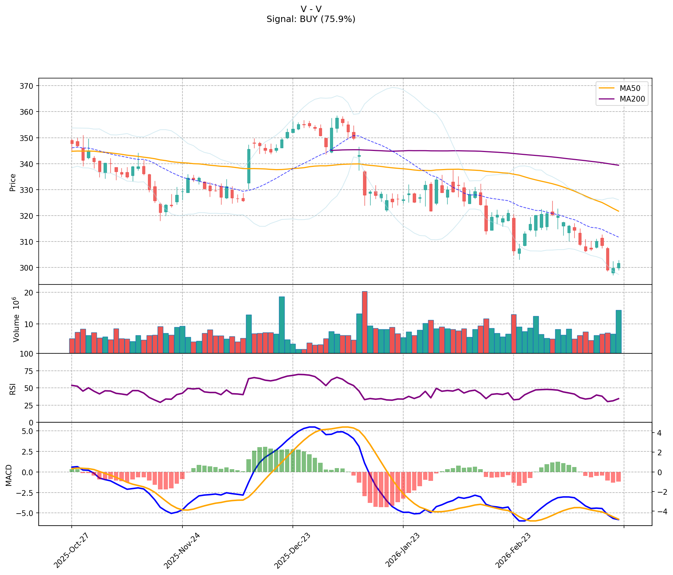Image resolution: width=673 pixels, height=575 pixels.
Task: Click the last green volume bar on right
Action: click(x=618, y=331)
